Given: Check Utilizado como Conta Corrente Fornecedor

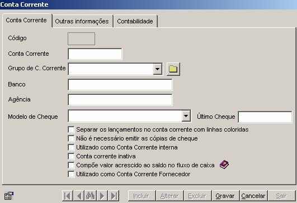Looking at the screenshot, I should tap(71, 174).
